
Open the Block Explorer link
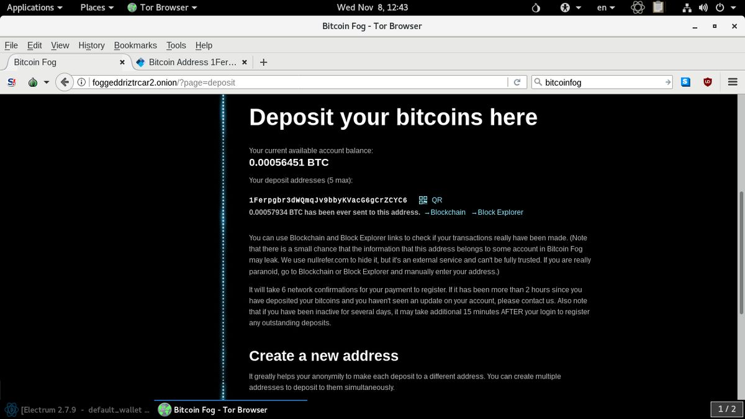500,212
